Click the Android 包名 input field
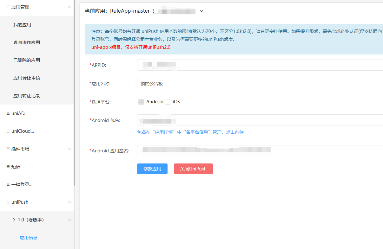Viewport: 383px width, 249px height. [x=260, y=120]
